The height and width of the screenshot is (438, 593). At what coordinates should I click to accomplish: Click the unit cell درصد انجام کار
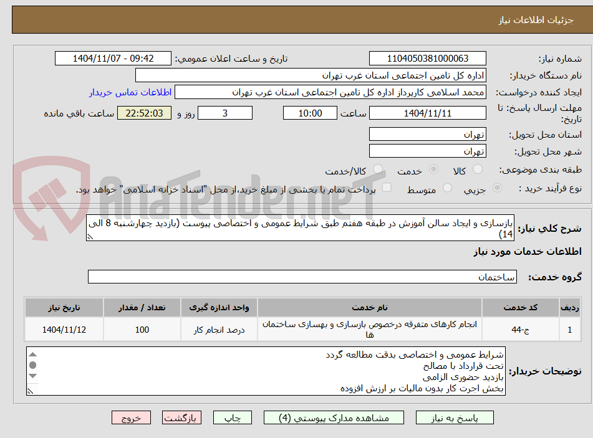pos(219,329)
